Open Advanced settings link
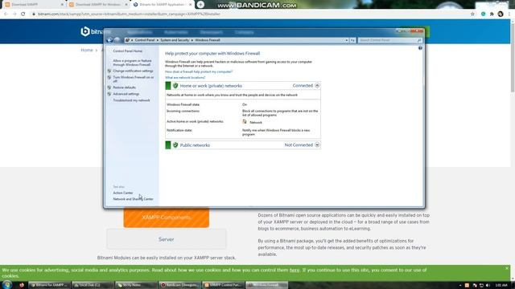Screen dimensions: 515x289 point(126,94)
